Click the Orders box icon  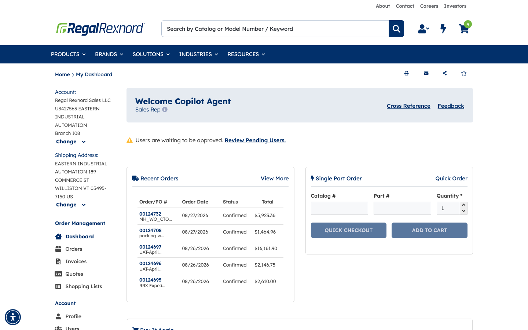point(58,249)
